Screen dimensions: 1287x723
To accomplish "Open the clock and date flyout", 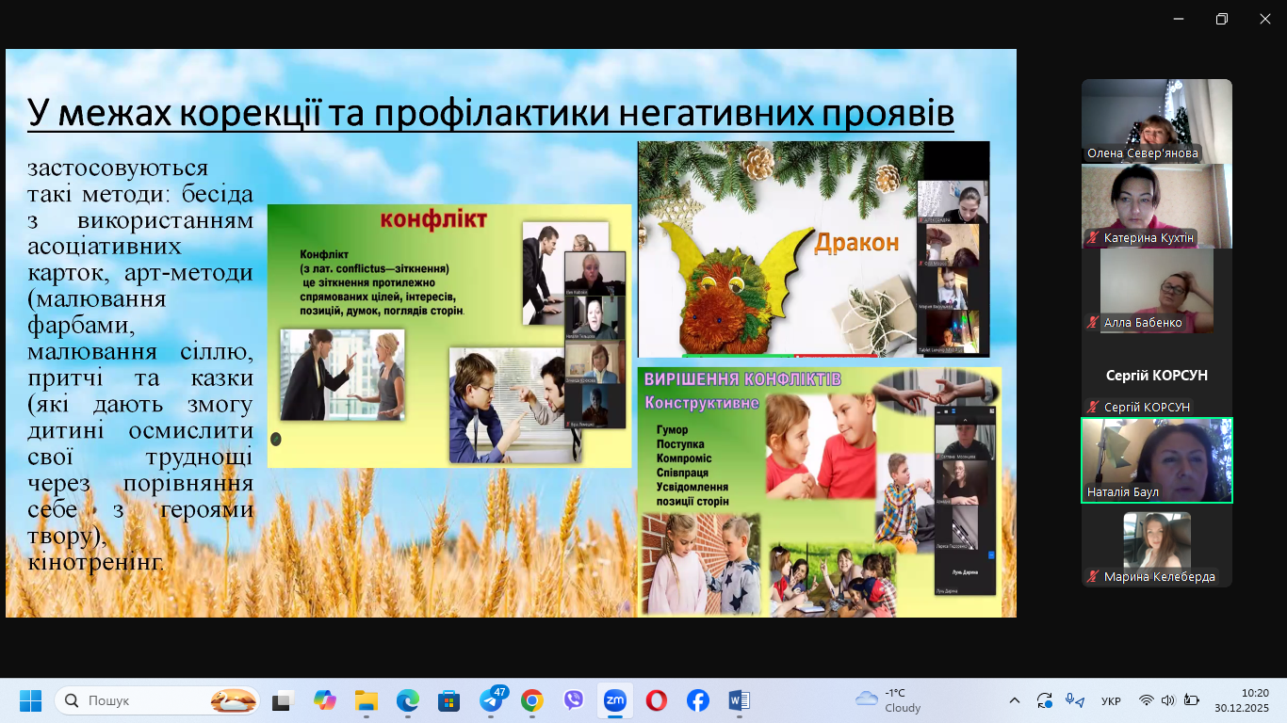I will (x=1241, y=700).
